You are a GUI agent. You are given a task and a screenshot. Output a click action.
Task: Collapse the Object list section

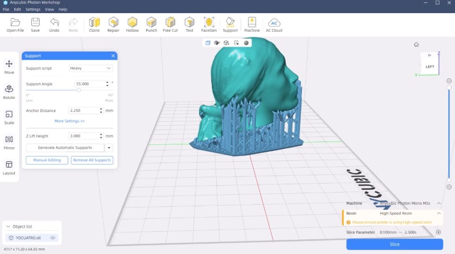click(8, 227)
